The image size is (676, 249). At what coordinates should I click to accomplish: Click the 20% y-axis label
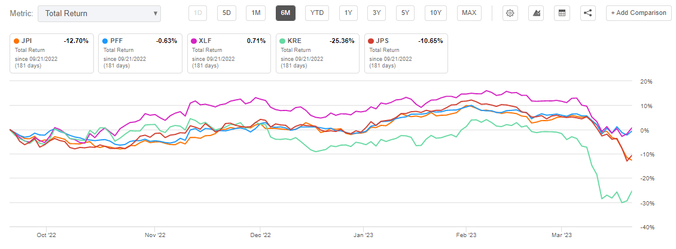(x=647, y=82)
